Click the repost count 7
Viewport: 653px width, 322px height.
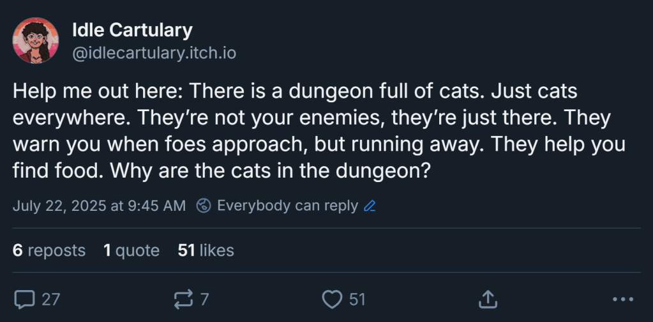coord(204,299)
